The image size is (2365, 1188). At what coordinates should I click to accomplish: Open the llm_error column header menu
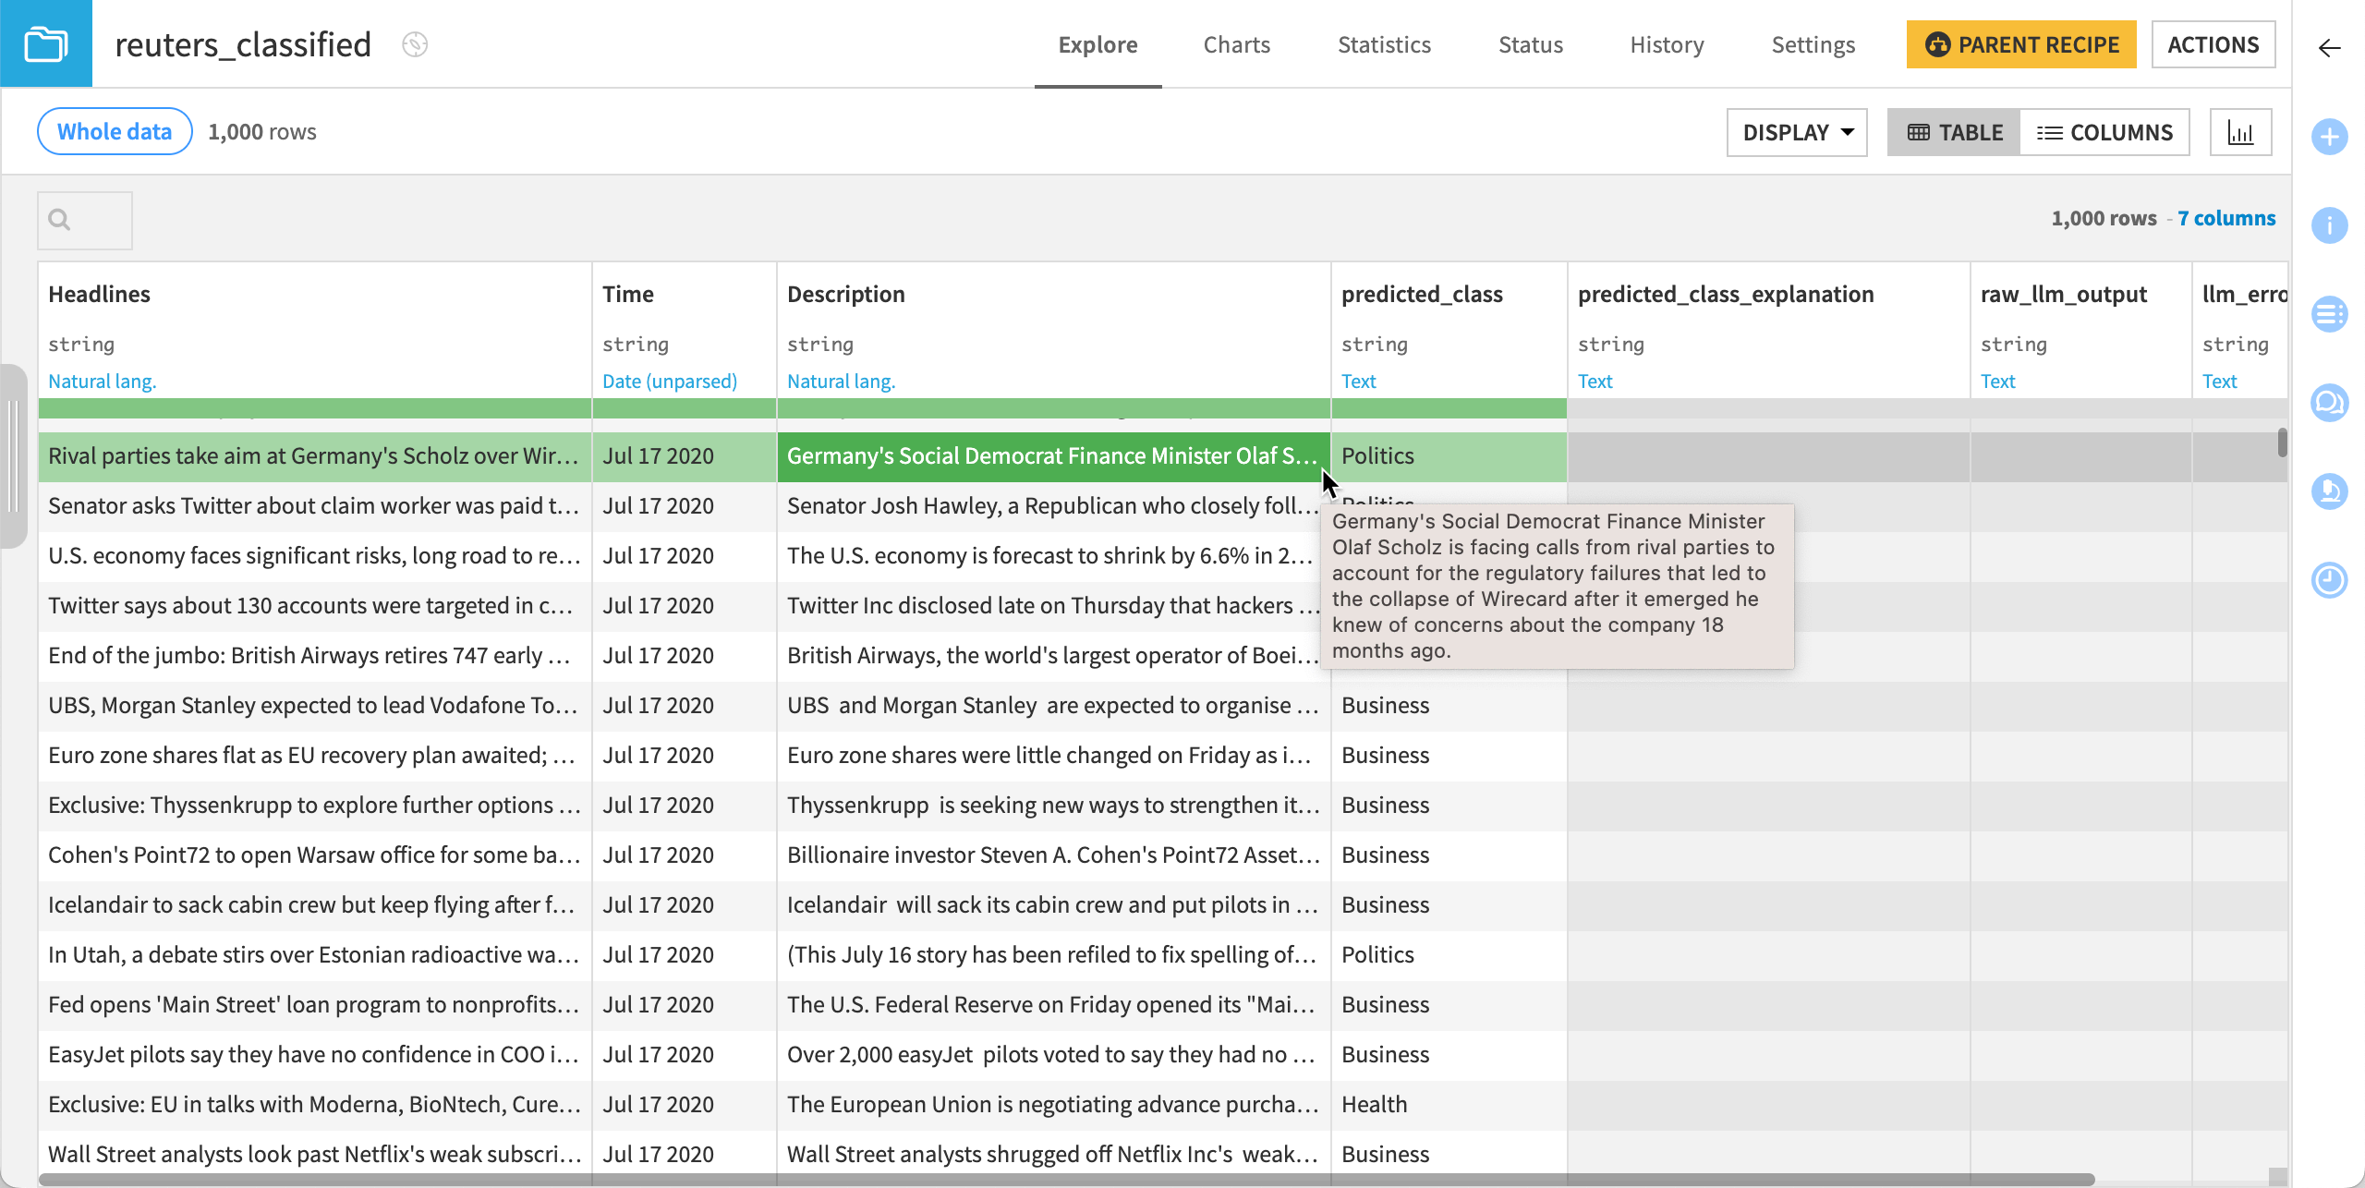coord(2243,294)
